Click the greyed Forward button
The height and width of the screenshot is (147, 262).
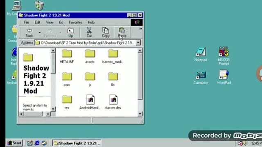coord(50,33)
